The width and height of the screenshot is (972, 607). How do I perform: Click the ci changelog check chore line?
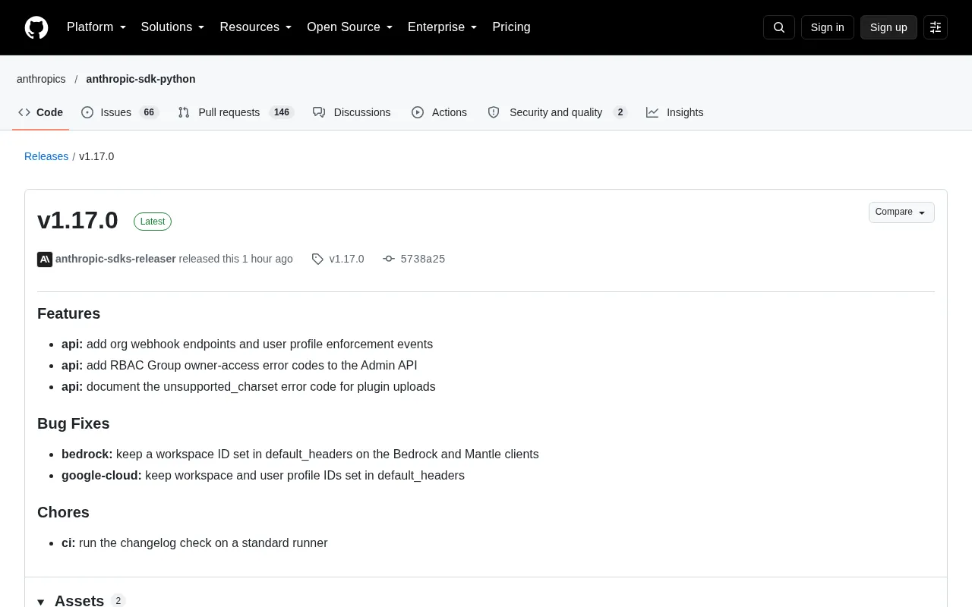[194, 543]
